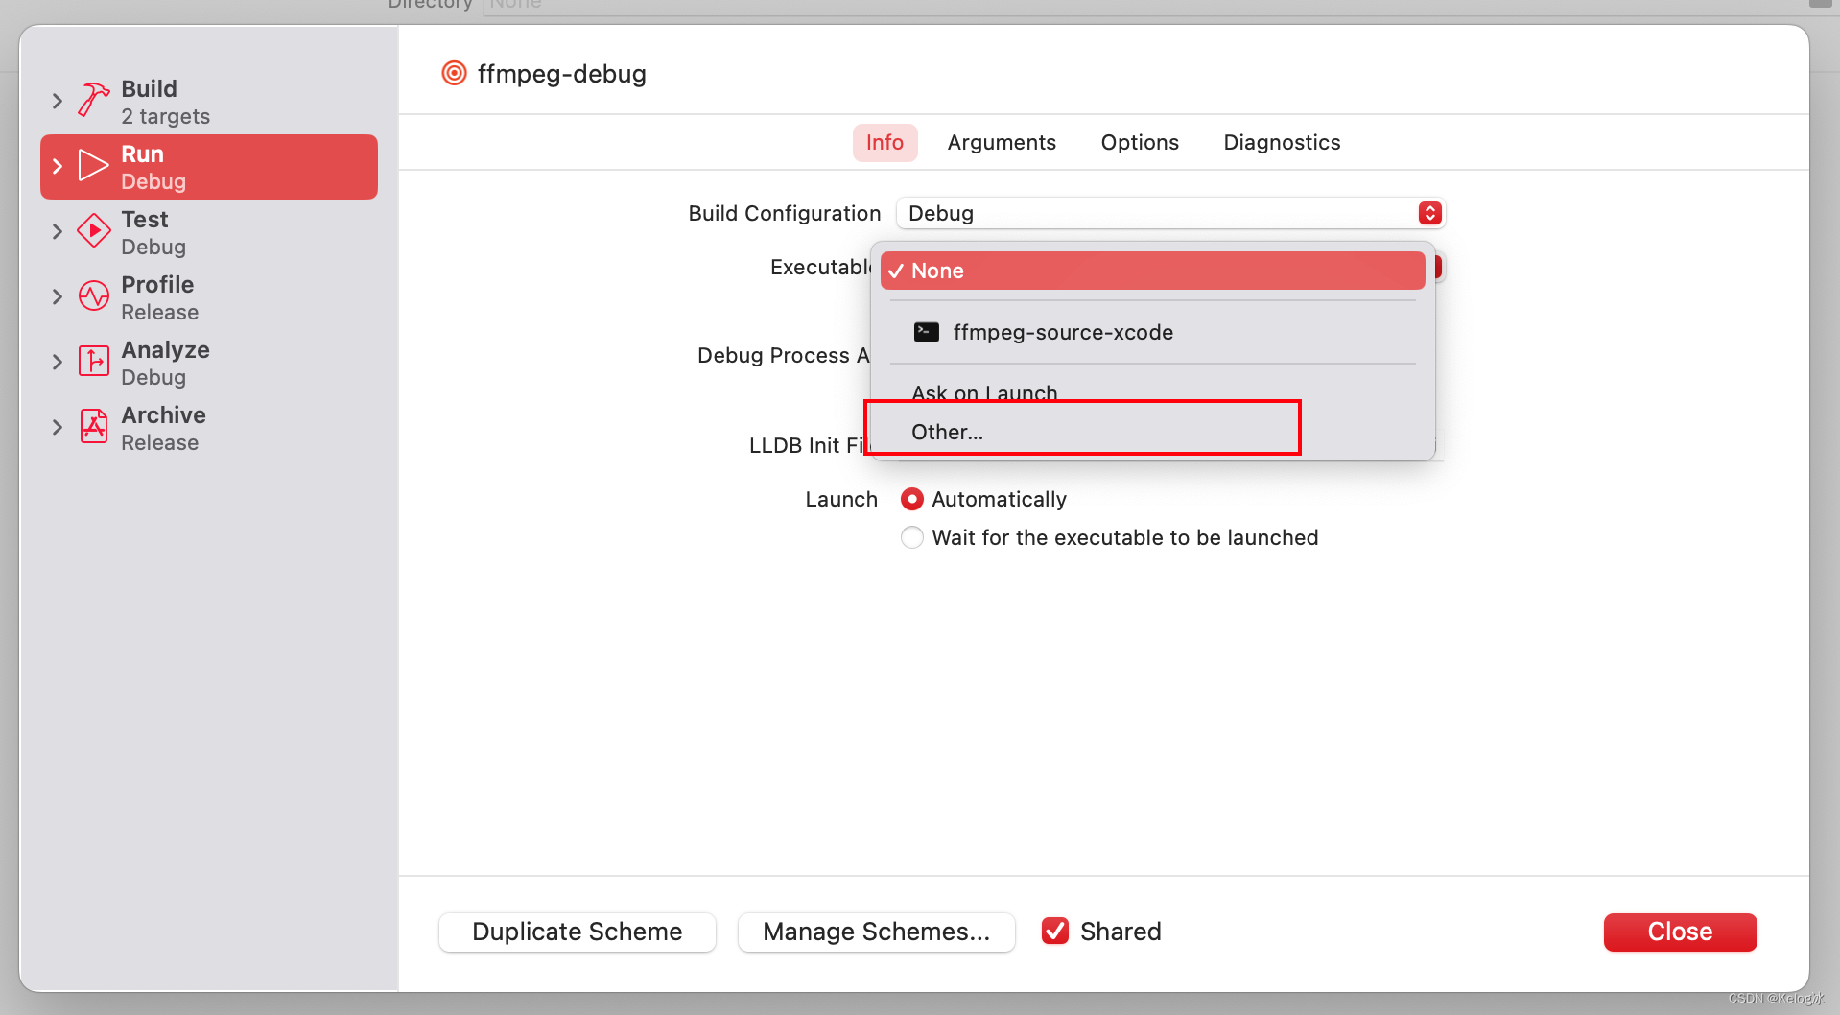Image resolution: width=1840 pixels, height=1015 pixels.
Task: Select the Analyze Debug row
Action: coord(209,363)
